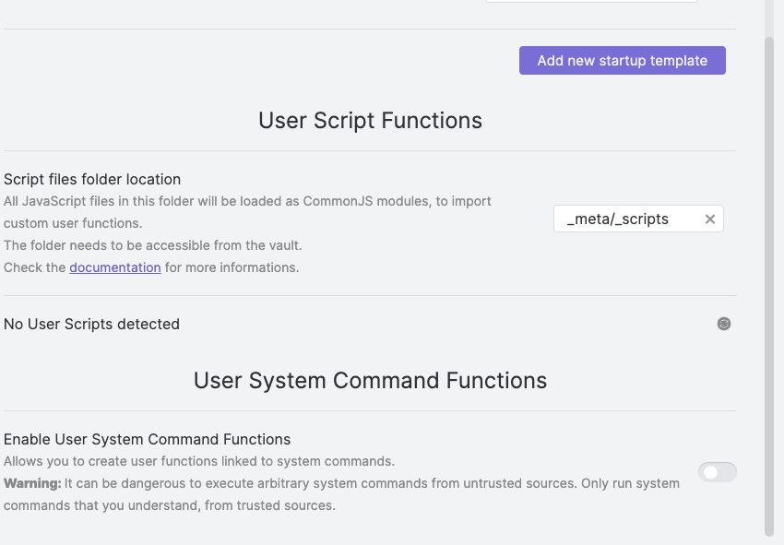The image size is (784, 545).
Task: Click the 'for more informations' text
Action: point(232,267)
